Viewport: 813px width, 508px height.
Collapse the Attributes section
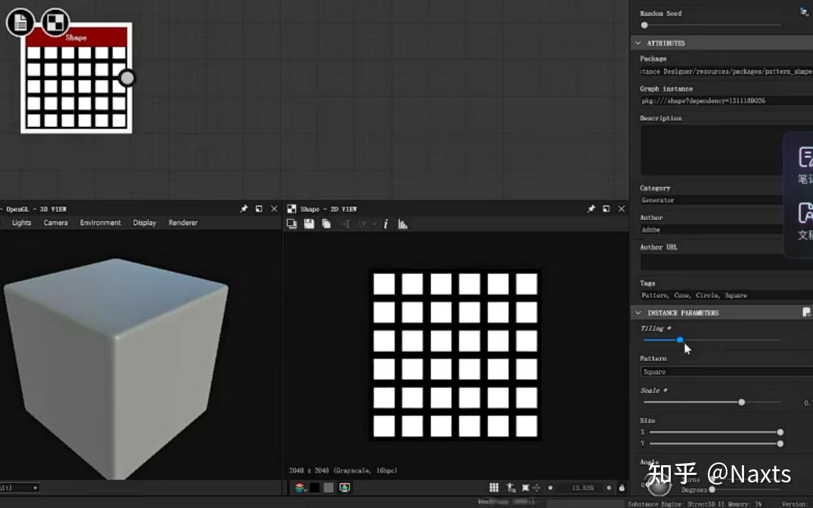pos(638,43)
